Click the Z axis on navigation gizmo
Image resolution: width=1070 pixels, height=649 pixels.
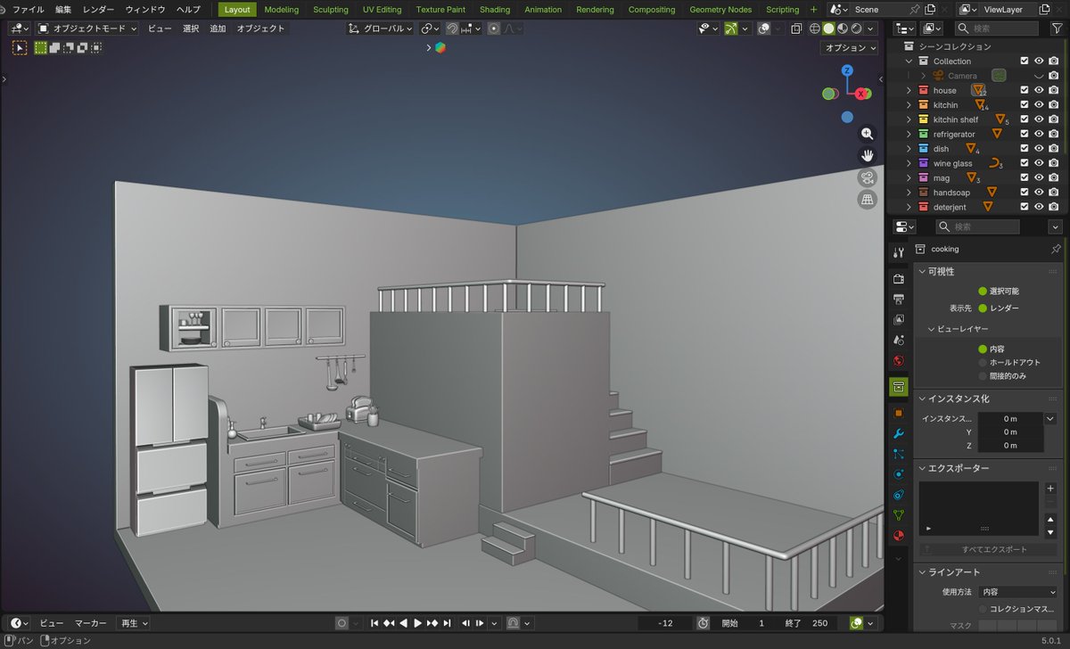pyautogui.click(x=847, y=70)
